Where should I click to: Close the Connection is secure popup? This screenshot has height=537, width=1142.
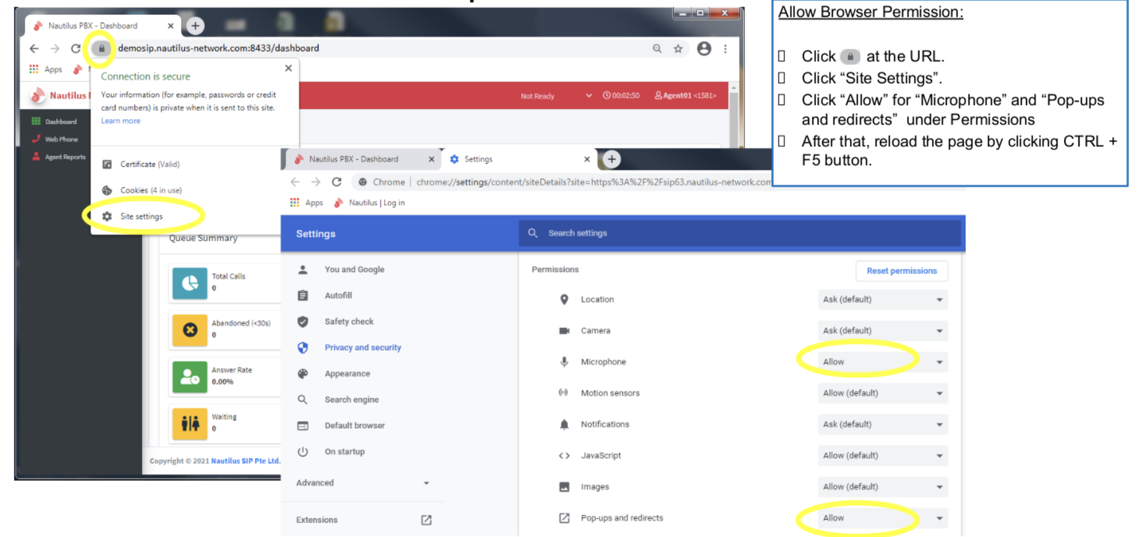coord(289,68)
